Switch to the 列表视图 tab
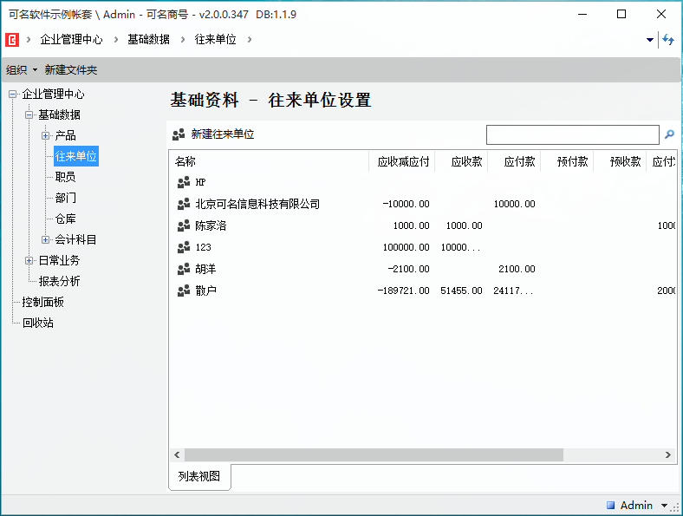 point(199,476)
